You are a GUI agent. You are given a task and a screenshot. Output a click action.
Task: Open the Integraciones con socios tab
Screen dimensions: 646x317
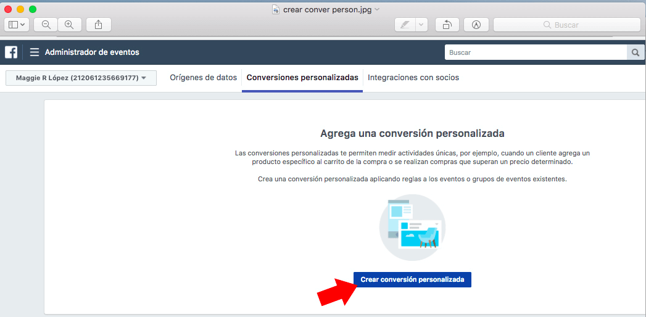point(413,78)
